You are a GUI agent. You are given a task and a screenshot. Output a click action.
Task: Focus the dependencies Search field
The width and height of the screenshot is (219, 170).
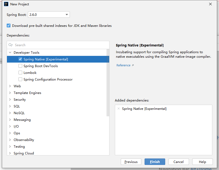[58, 45]
